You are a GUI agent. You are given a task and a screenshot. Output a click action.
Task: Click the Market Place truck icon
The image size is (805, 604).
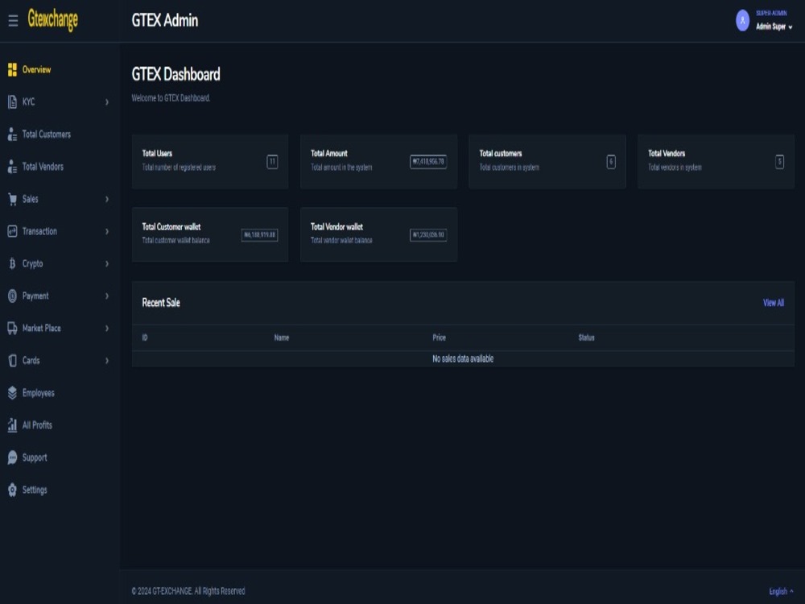(12, 329)
